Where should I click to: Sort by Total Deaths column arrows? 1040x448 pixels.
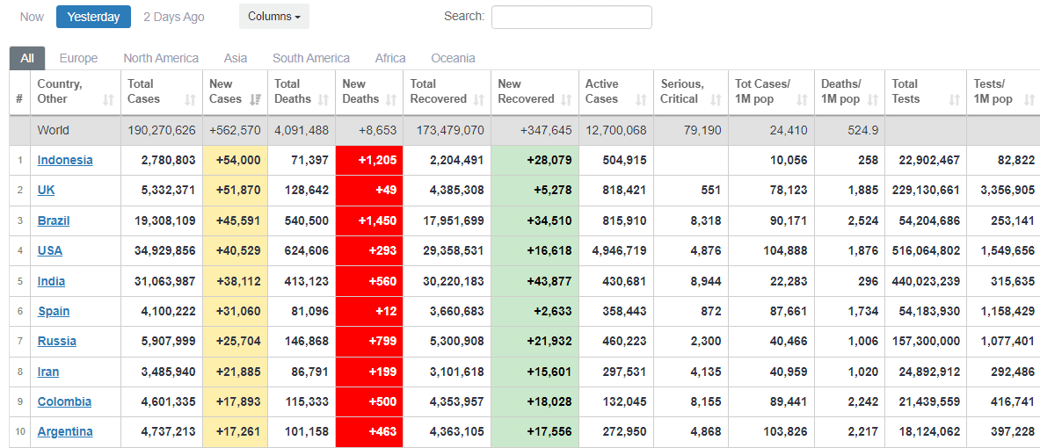[323, 99]
